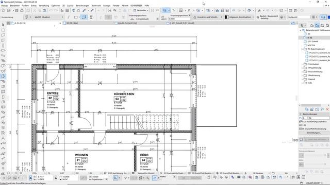Viewport: 330px width, 185px height.
Task: Collapse the Beschreibungen section
Action: pos(301,114)
